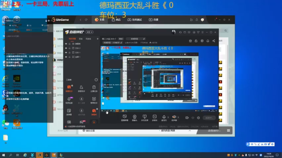The height and width of the screenshot is (158, 282).
Task: Open Windows Start menu
Action: (4, 155)
